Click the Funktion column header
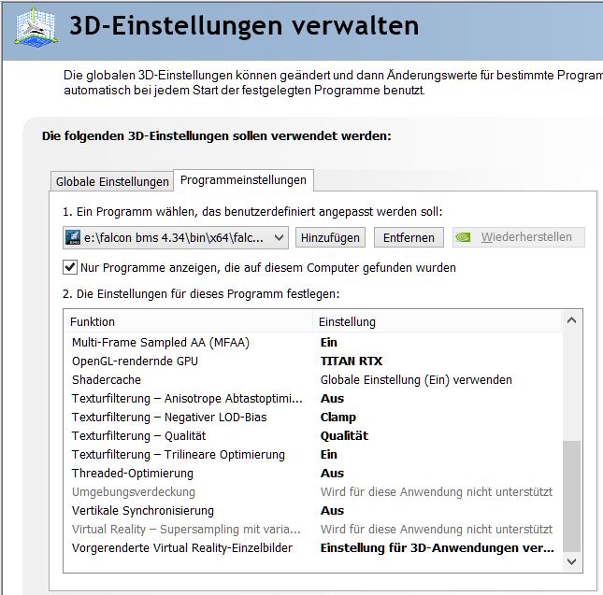Screen dimensions: 603x595 click(189, 321)
